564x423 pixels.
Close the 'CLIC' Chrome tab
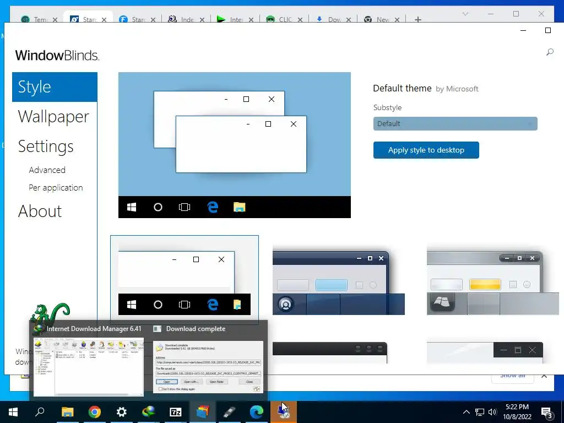coord(300,20)
